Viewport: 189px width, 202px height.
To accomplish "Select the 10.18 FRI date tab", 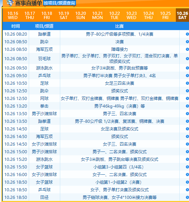I will click(x=47, y=15).
